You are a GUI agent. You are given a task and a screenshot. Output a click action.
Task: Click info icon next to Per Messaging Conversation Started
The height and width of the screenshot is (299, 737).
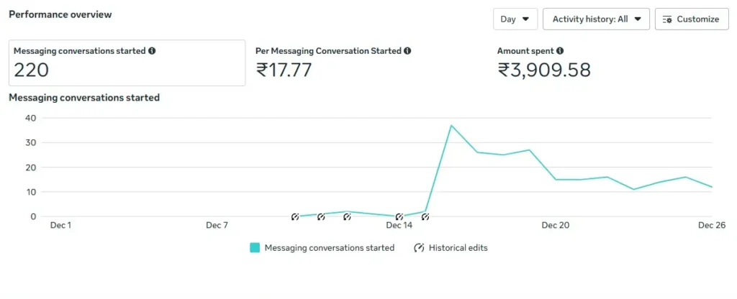point(407,51)
